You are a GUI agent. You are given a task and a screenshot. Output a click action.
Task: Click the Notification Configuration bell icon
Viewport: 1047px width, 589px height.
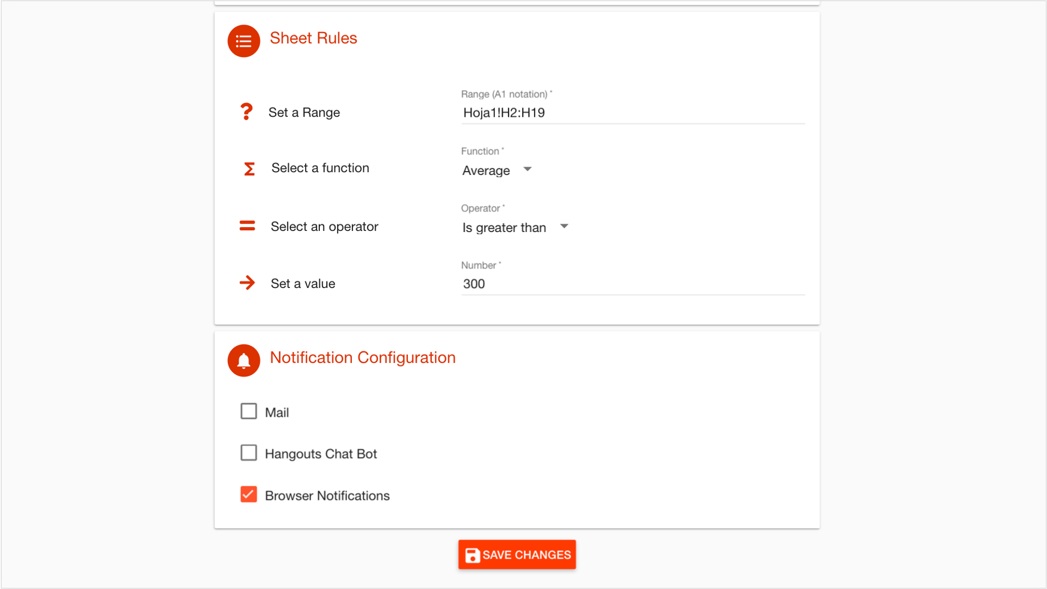coord(244,360)
